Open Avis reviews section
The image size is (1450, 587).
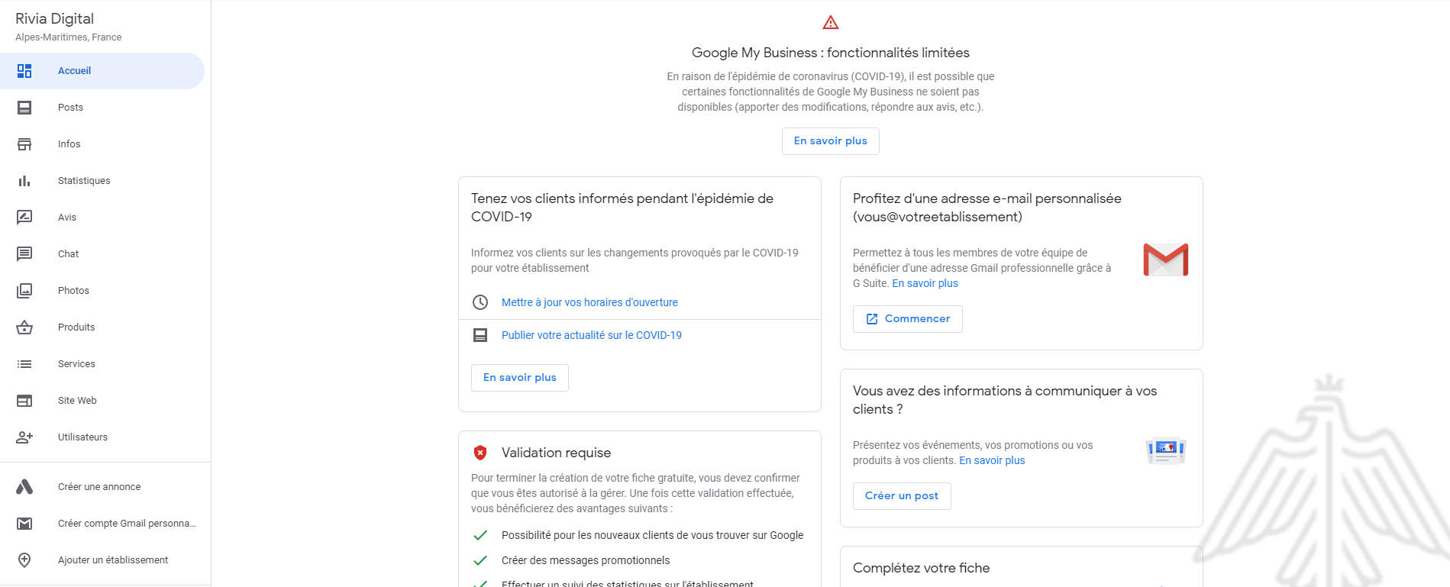(102, 218)
